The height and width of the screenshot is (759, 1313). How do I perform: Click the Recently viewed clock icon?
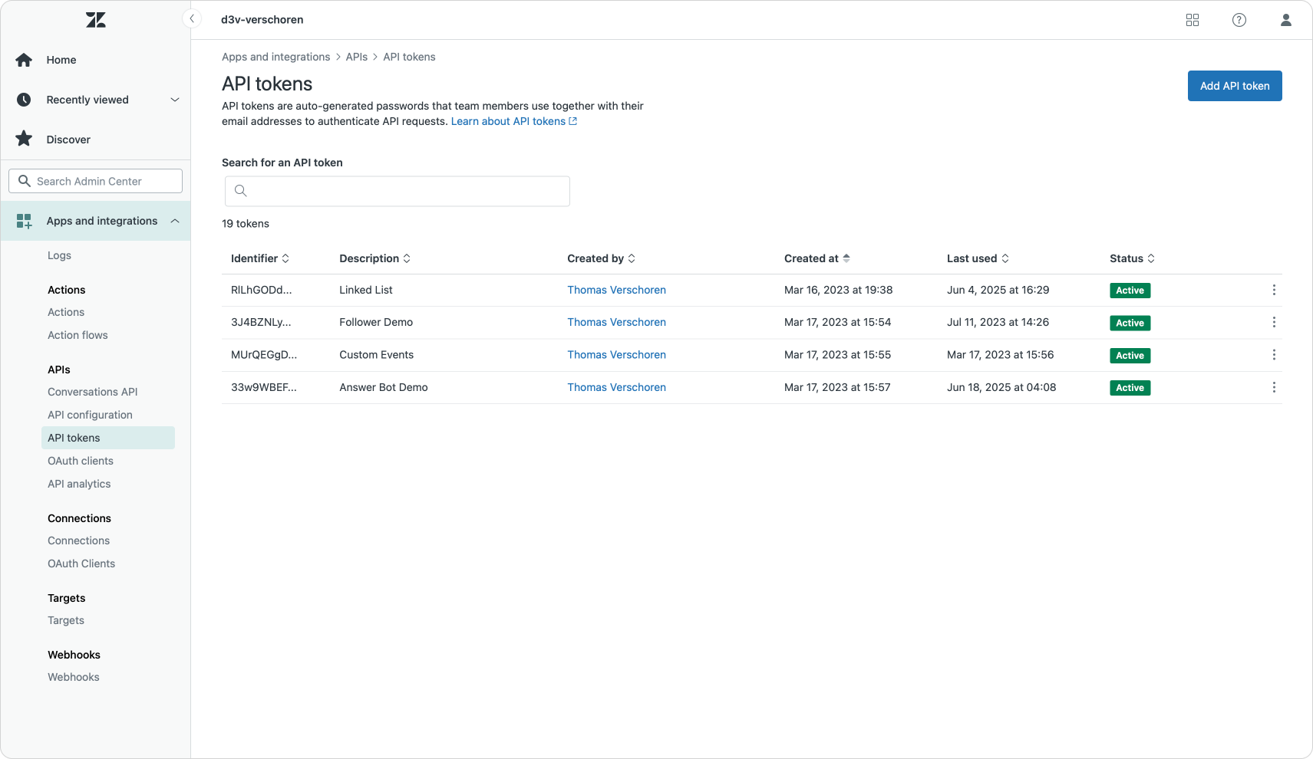point(24,100)
